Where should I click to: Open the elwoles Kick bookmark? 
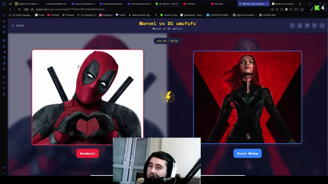tap(169, 15)
